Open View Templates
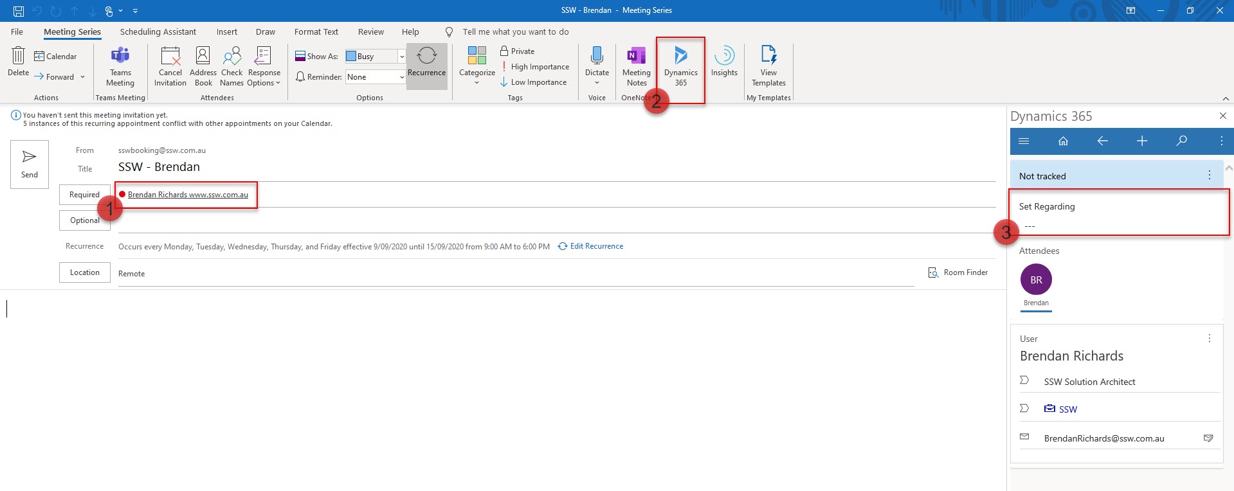This screenshot has width=1234, height=491. pyautogui.click(x=768, y=66)
